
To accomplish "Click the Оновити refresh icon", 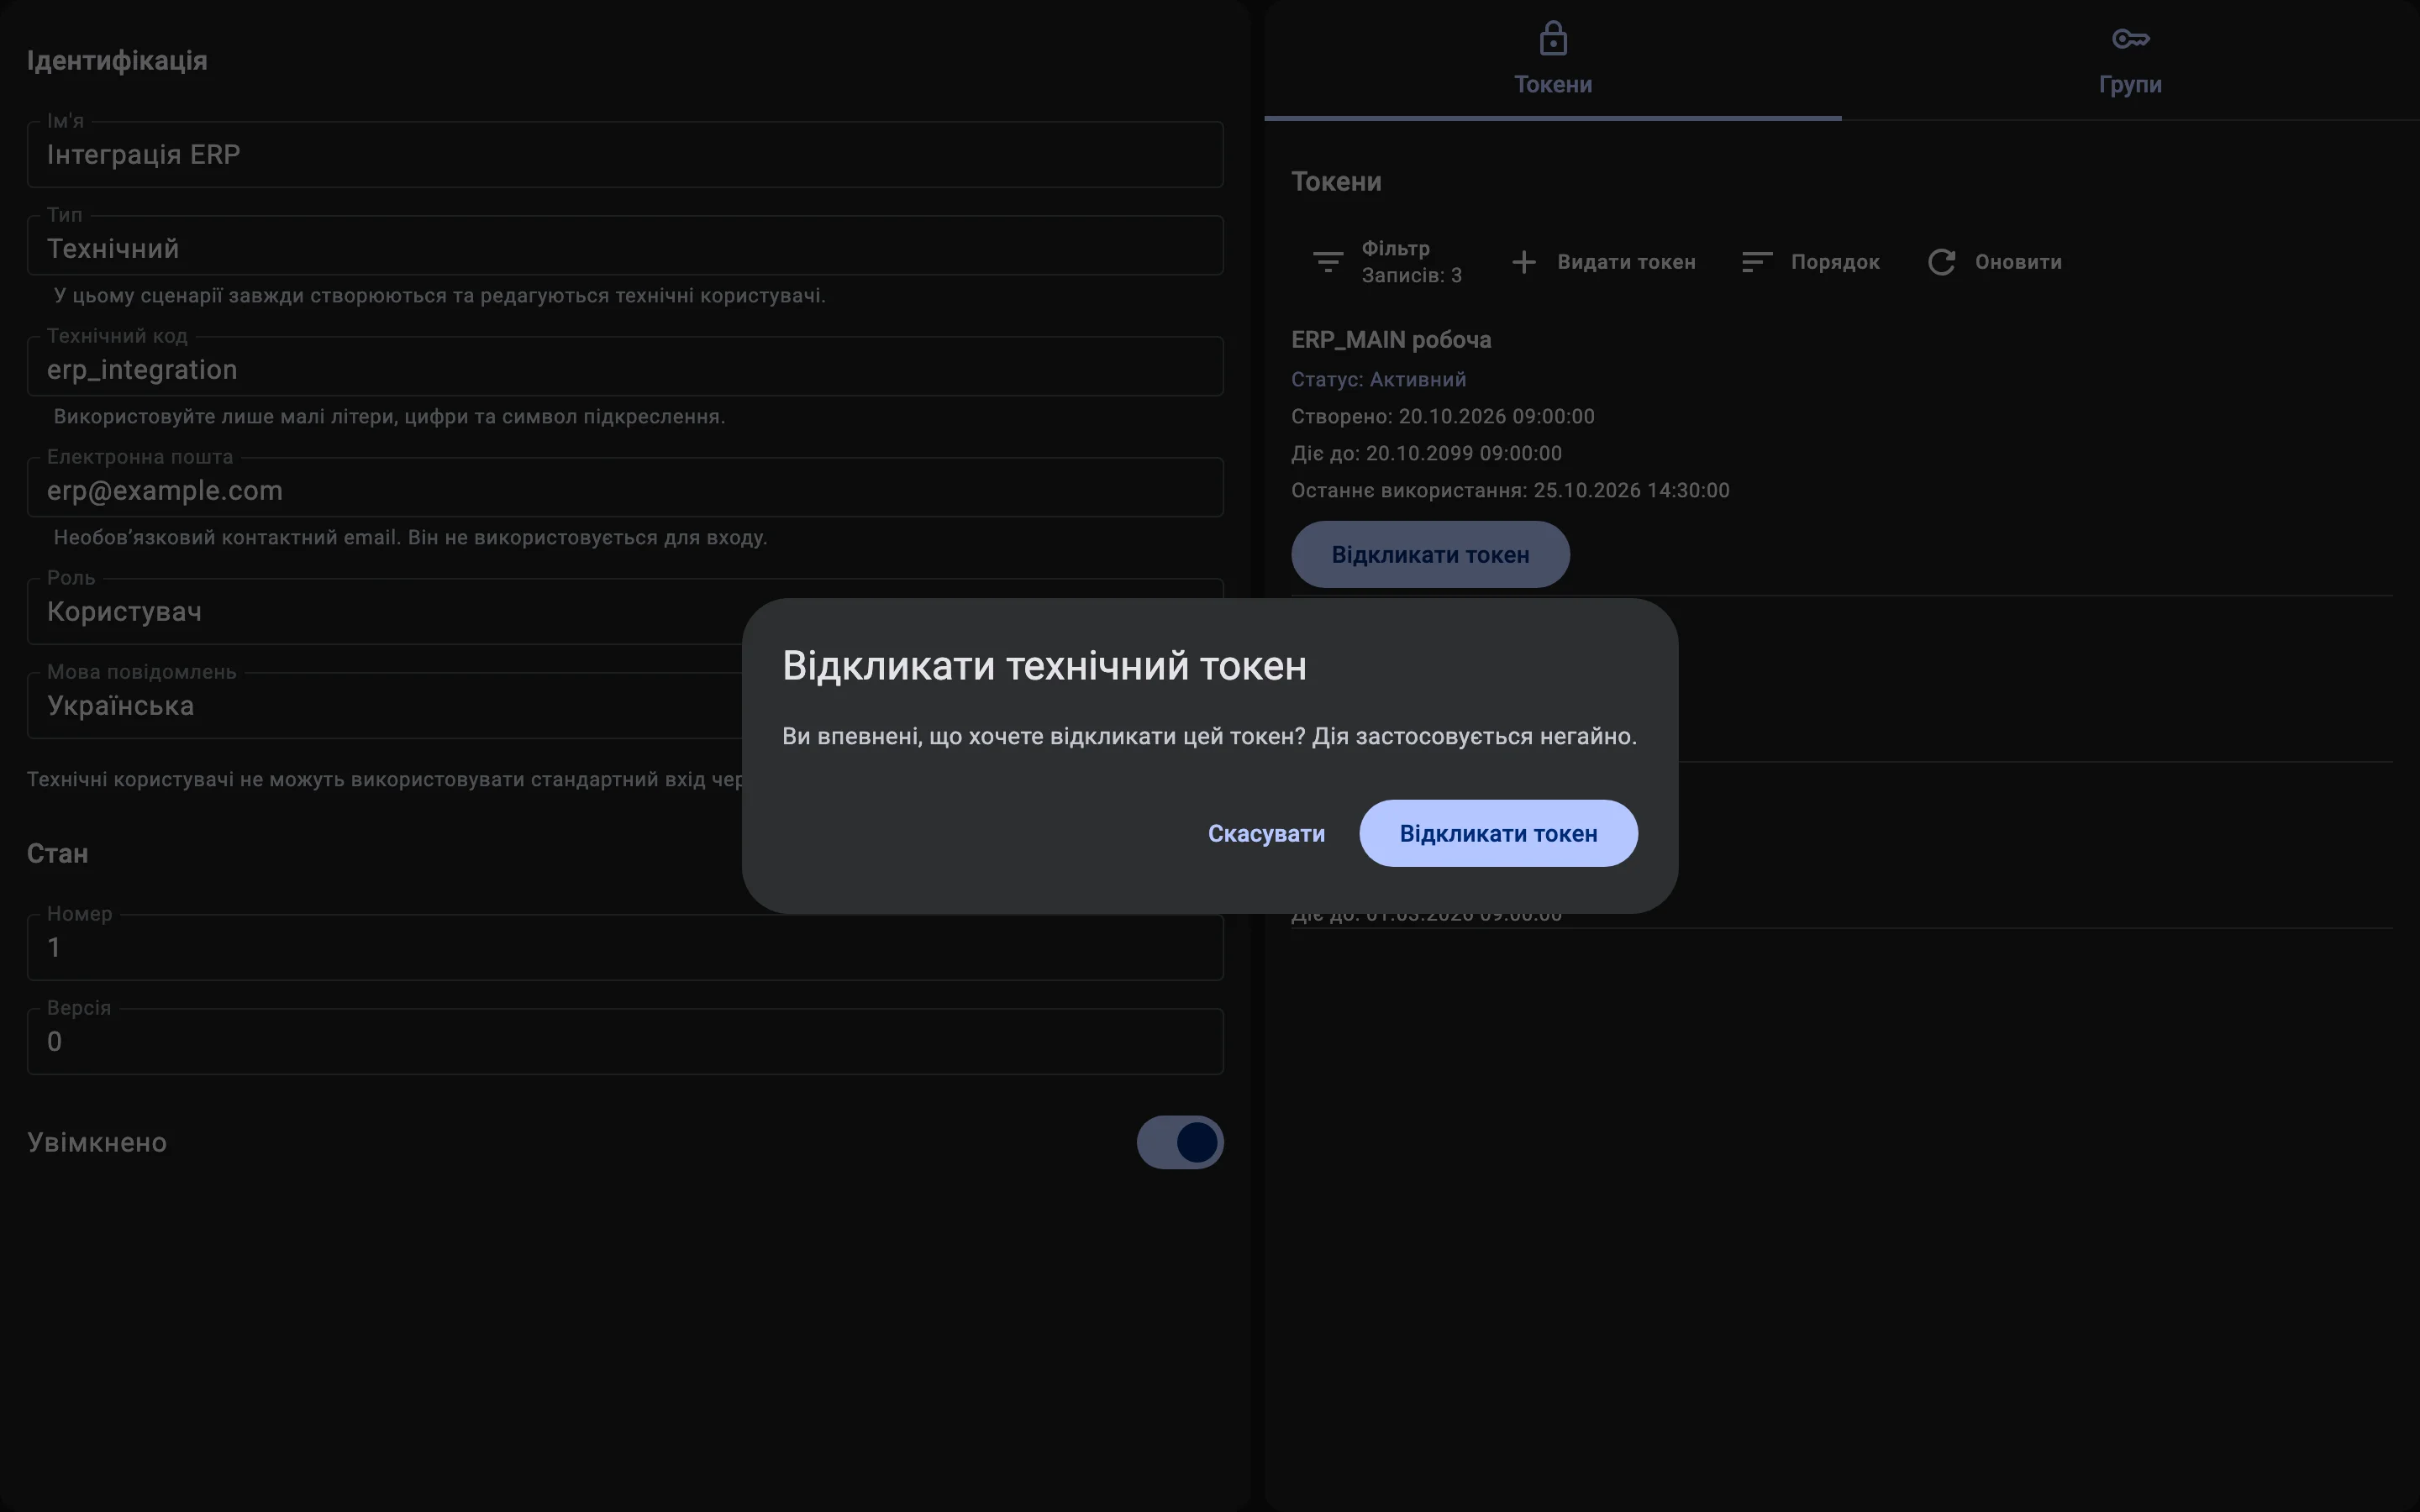I will [1941, 262].
